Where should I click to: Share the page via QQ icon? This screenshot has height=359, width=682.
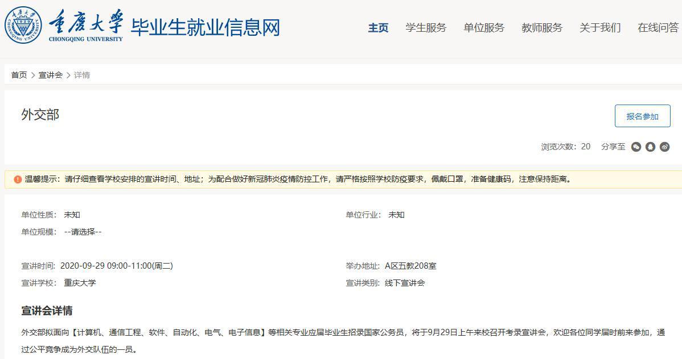(650, 147)
